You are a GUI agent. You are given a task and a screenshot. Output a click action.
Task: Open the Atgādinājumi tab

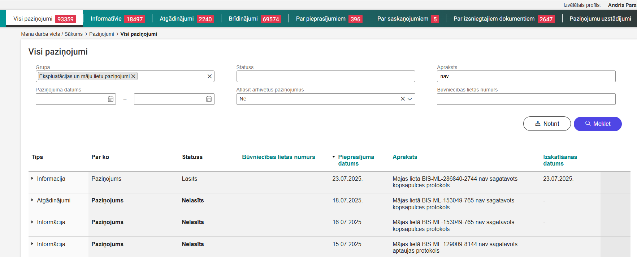186,19
